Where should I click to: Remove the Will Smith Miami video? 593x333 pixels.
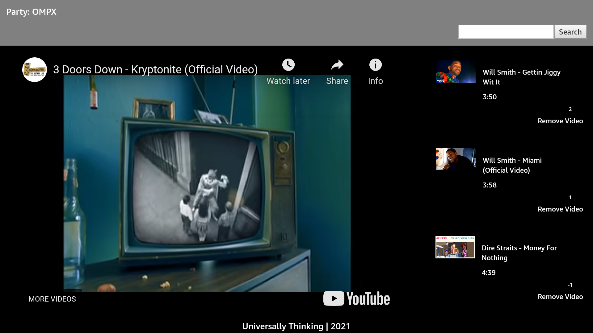(560, 209)
